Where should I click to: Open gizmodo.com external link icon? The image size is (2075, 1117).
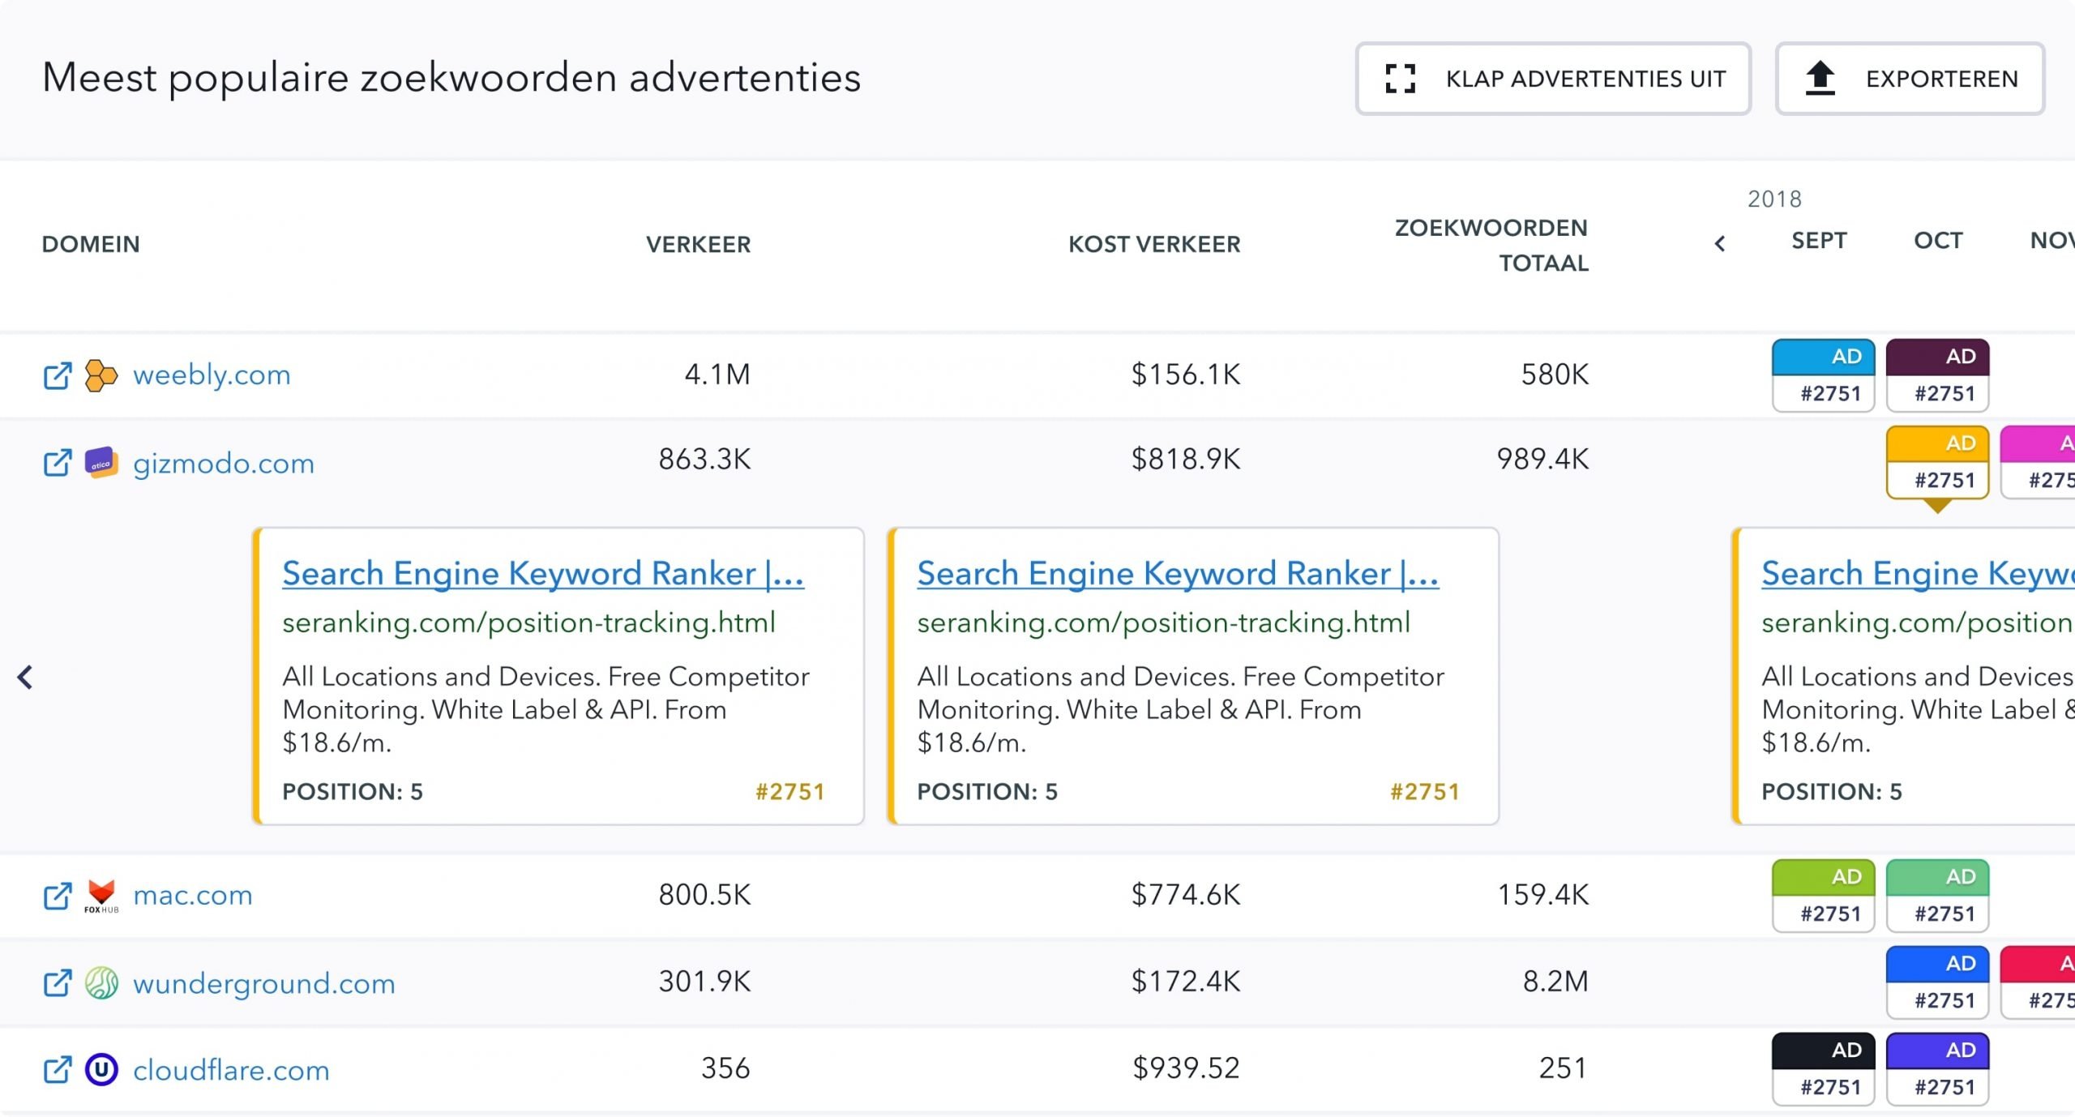pos(57,463)
